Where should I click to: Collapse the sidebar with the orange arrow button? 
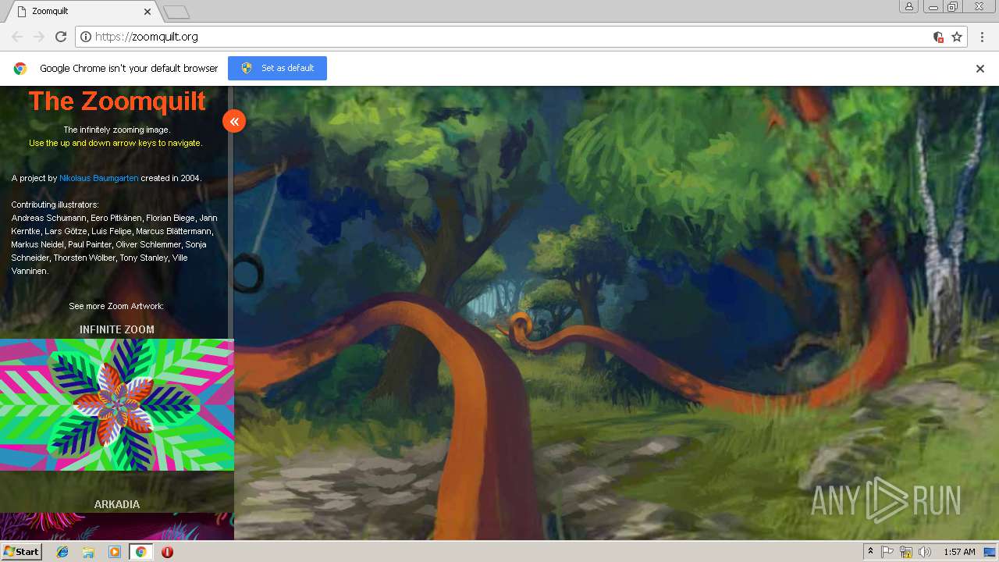point(234,121)
